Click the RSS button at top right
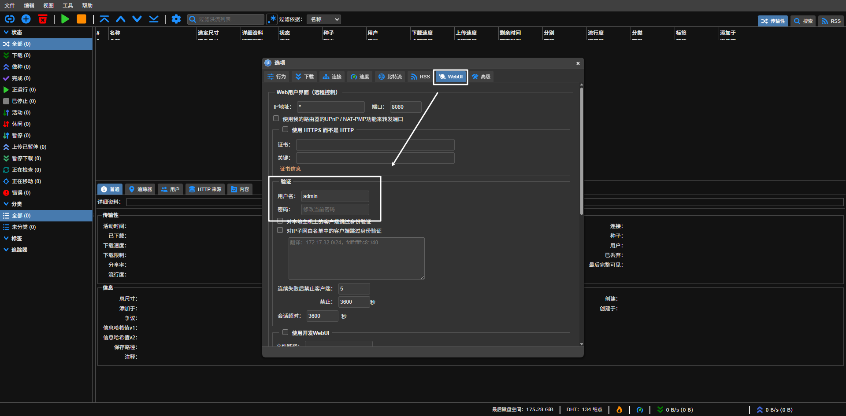This screenshot has width=846, height=416. (831, 21)
